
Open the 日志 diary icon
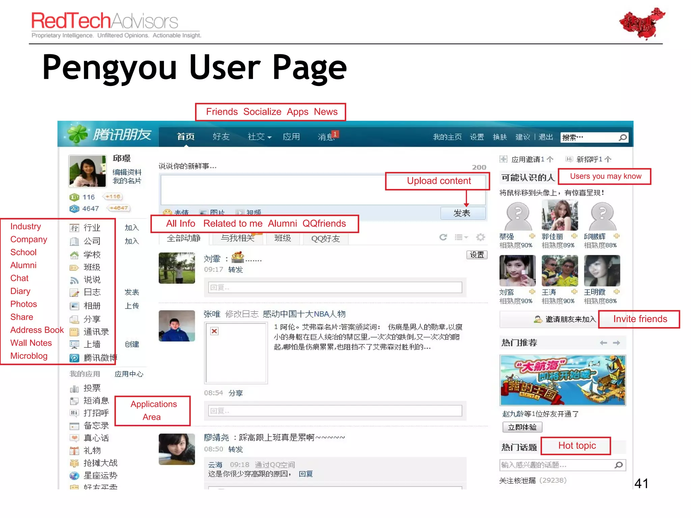[x=74, y=293]
